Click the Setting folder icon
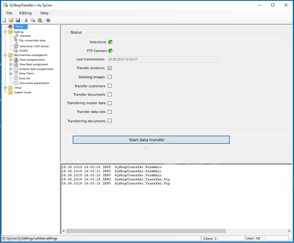The width and height of the screenshot is (294, 243). click(11, 32)
